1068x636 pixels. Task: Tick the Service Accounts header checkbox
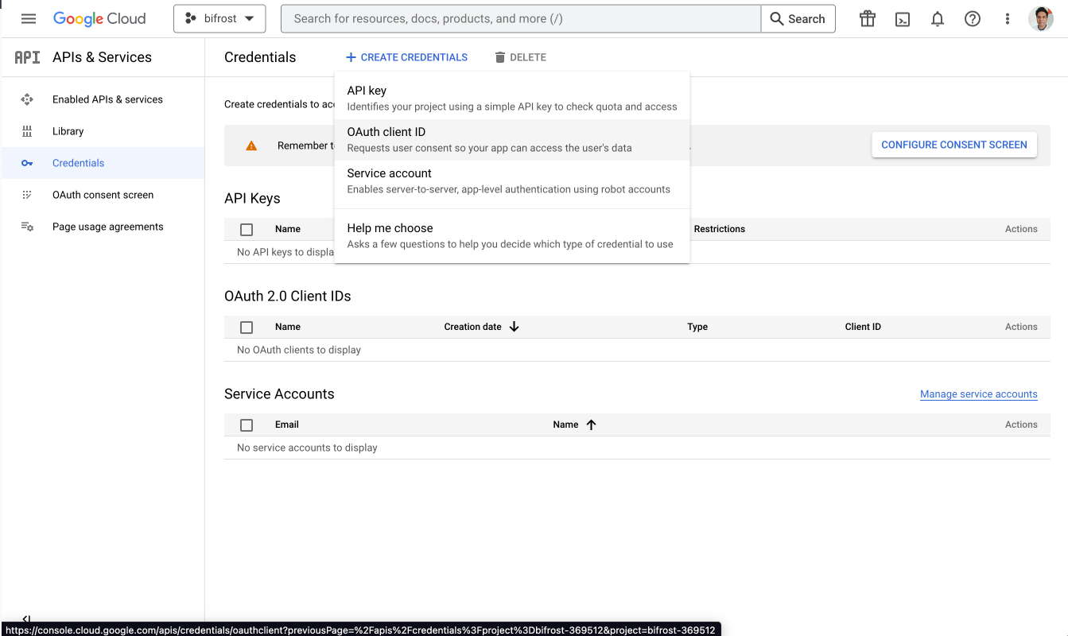pyautogui.click(x=247, y=425)
